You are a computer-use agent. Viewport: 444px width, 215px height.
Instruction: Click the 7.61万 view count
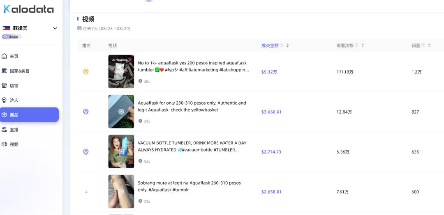[342, 192]
